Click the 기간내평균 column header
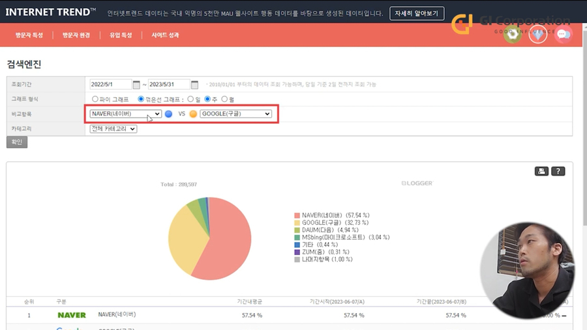 pyautogui.click(x=249, y=301)
